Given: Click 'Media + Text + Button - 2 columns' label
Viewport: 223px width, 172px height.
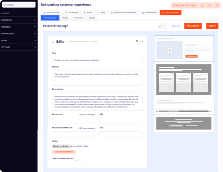Looking at the screenshot, I should (x=83, y=41).
